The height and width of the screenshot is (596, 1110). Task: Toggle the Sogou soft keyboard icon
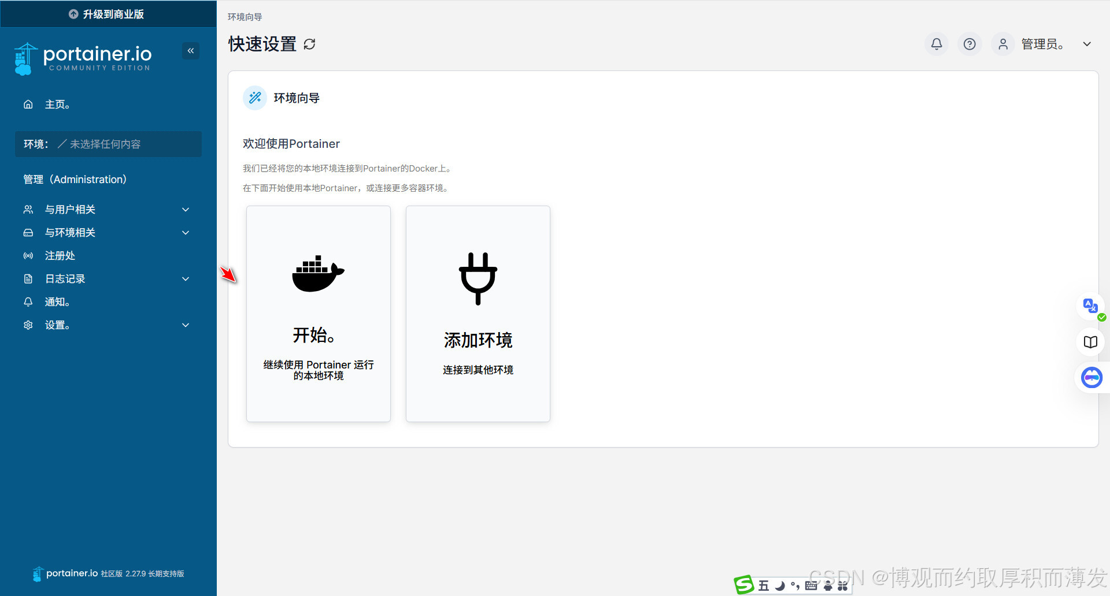811,585
